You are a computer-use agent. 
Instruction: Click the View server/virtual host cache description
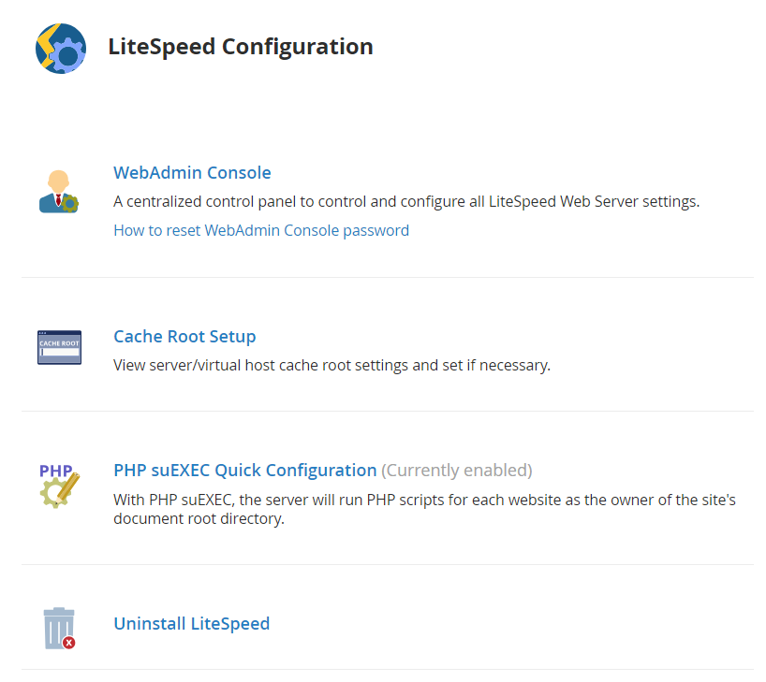pos(331,365)
